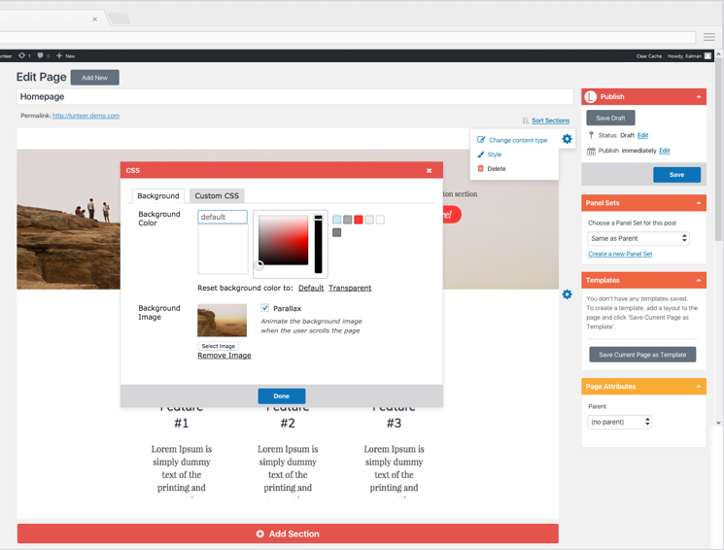Open the permalink URL

click(86, 116)
